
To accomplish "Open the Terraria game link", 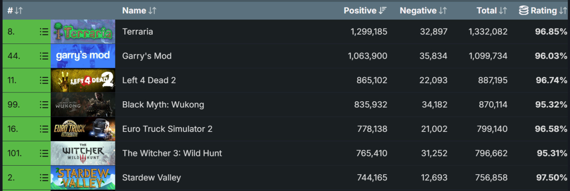I will tap(138, 32).
